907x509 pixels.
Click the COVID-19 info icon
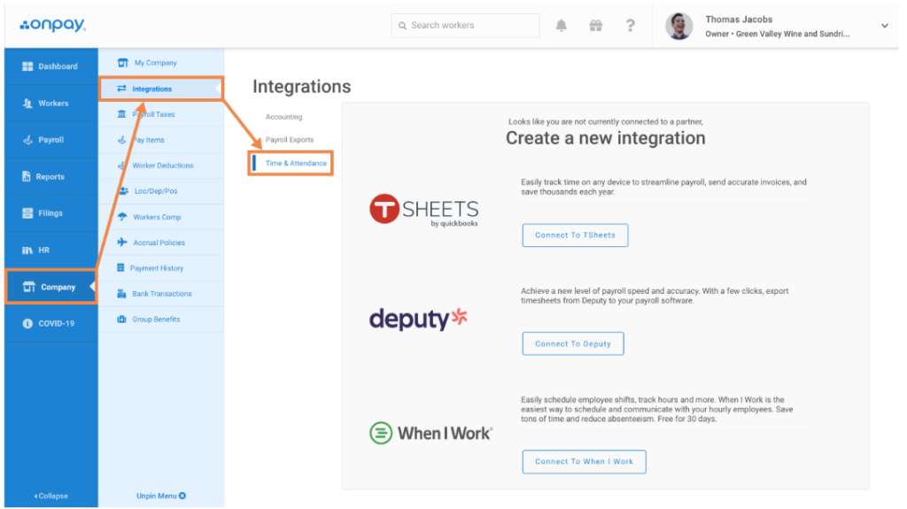[x=27, y=323]
